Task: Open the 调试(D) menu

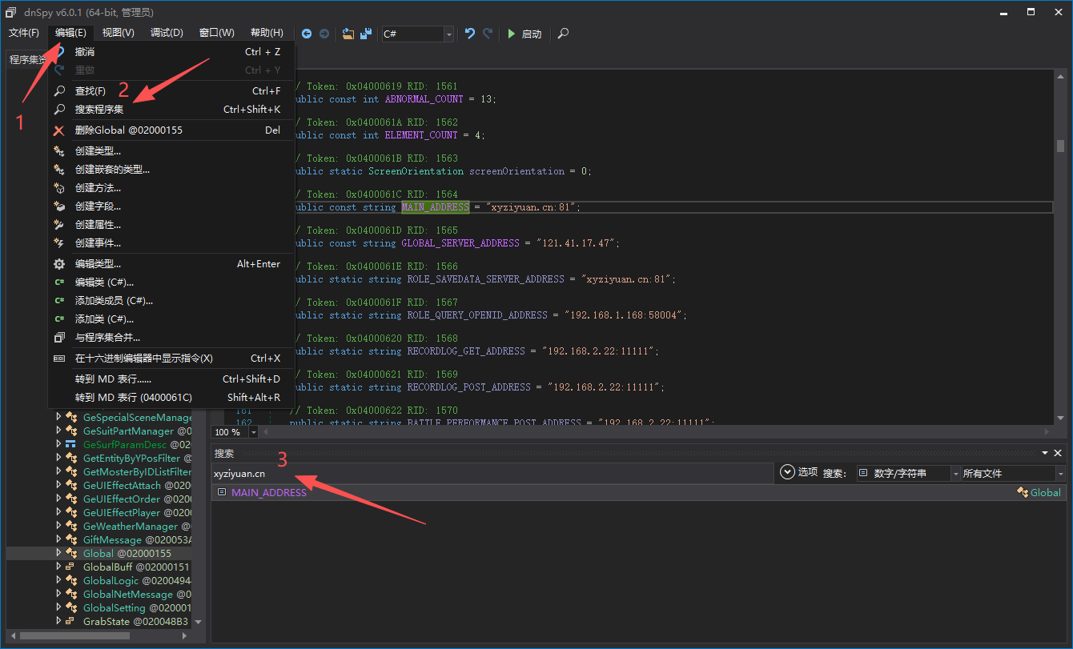Action: [167, 33]
